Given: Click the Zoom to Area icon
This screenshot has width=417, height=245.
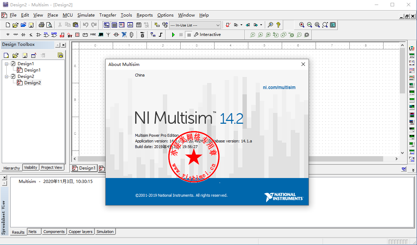Looking at the screenshot, I should click(x=317, y=25).
